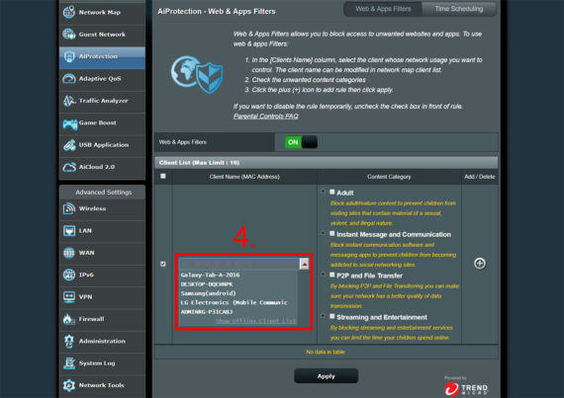Select the ADMINRG client in list
The image size is (564, 398).
[x=207, y=312]
